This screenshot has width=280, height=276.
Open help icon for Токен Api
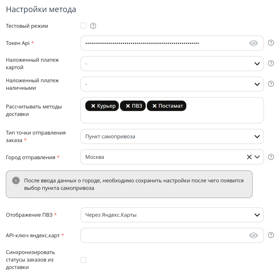coord(271,43)
